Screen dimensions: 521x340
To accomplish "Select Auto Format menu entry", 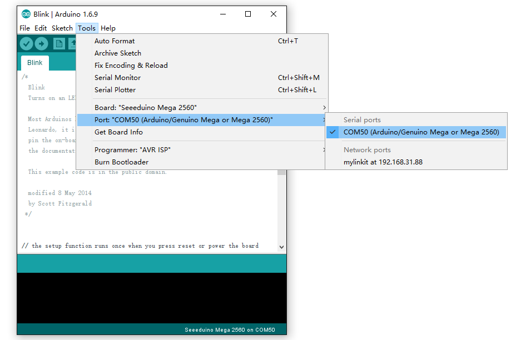I will (115, 41).
